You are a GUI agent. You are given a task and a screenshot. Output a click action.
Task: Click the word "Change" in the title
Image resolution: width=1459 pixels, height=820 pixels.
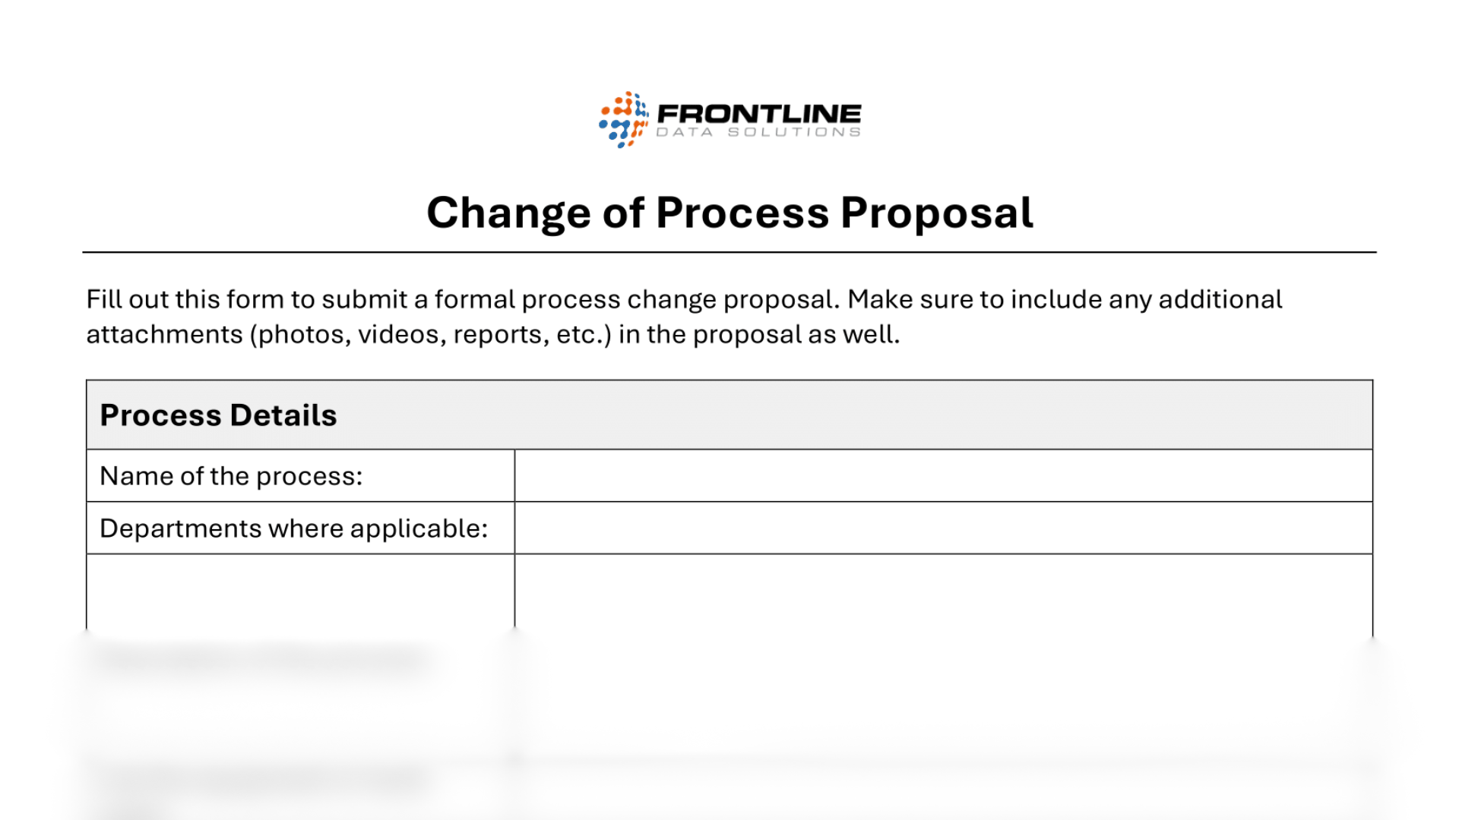[x=508, y=213]
